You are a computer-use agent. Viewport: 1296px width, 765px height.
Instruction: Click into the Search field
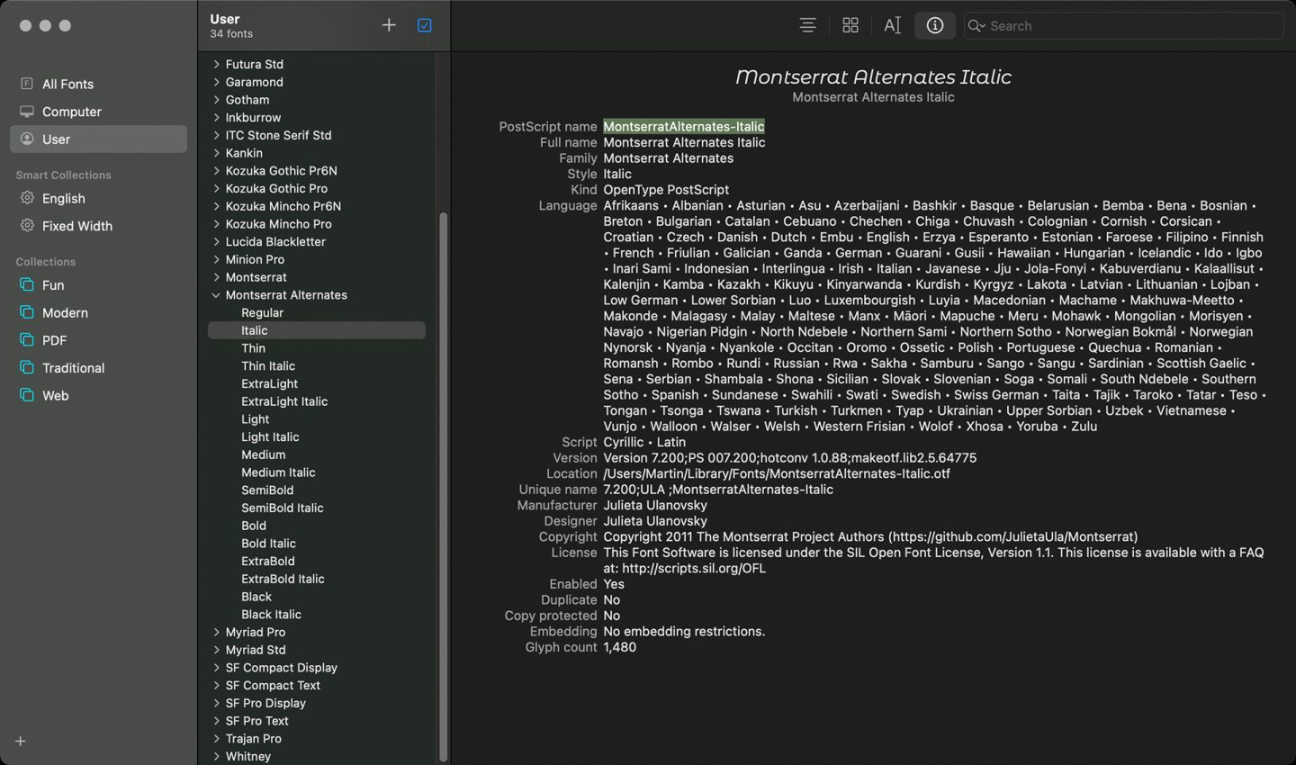point(1123,26)
